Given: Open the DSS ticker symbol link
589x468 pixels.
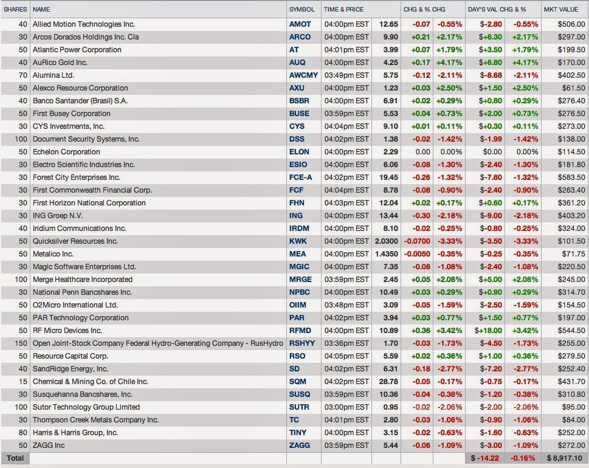Looking at the screenshot, I should coord(297,139).
